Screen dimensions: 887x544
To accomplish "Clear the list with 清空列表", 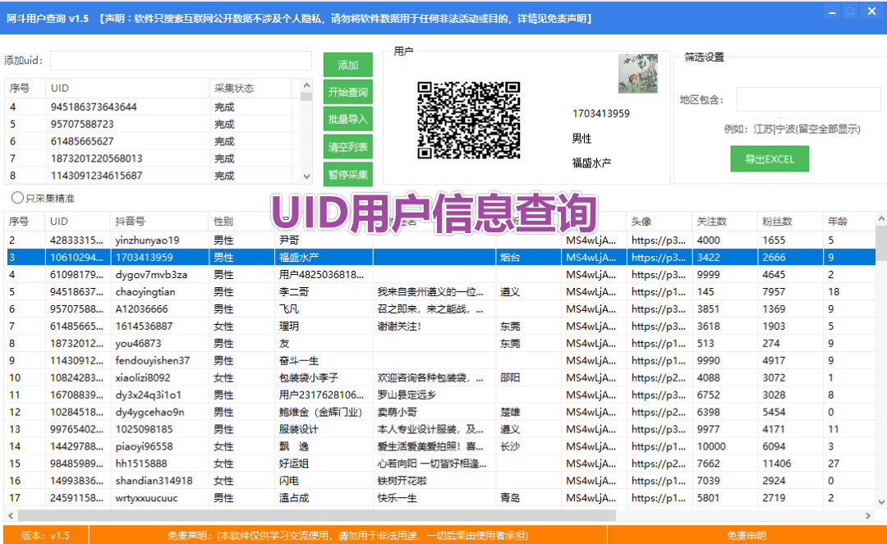I will click(348, 147).
